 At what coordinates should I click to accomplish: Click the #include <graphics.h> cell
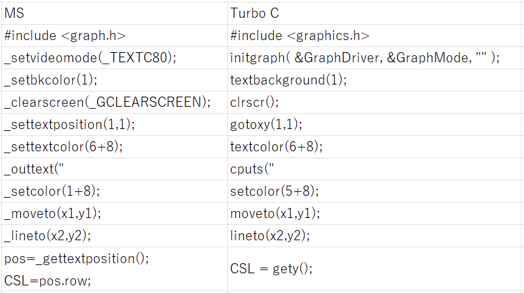coord(374,36)
